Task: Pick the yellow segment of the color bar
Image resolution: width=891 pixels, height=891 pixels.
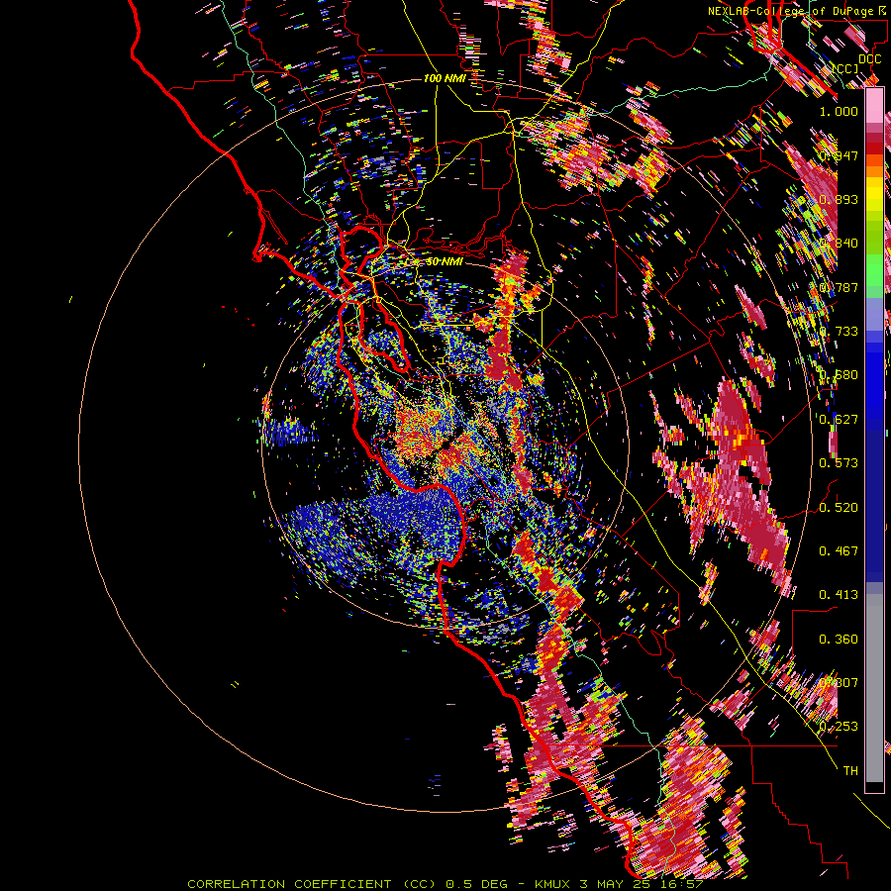Action: [874, 194]
